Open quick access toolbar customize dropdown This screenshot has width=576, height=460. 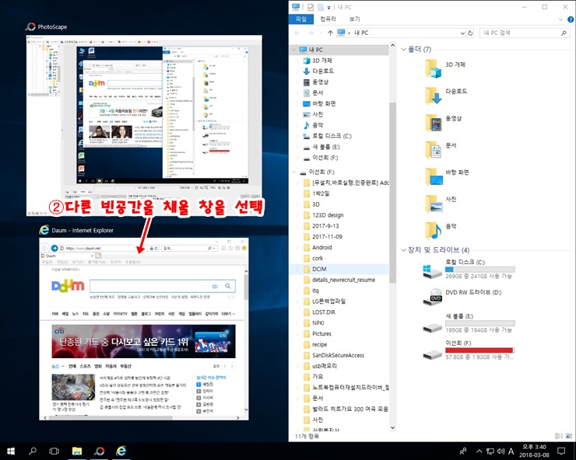328,7
